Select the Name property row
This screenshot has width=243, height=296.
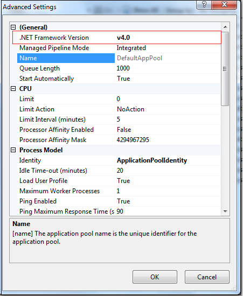(66, 58)
